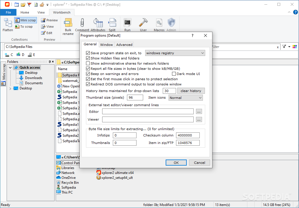Click the Edit icon in Preview group
Viewport: 299px width, 208px height.
pos(43,33)
